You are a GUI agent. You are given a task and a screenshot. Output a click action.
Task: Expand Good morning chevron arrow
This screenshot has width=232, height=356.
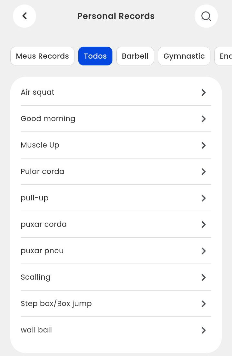203,119
